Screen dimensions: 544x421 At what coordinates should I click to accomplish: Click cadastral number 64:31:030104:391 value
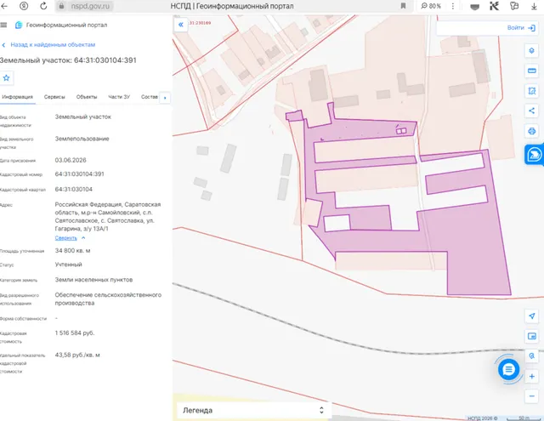click(x=79, y=174)
